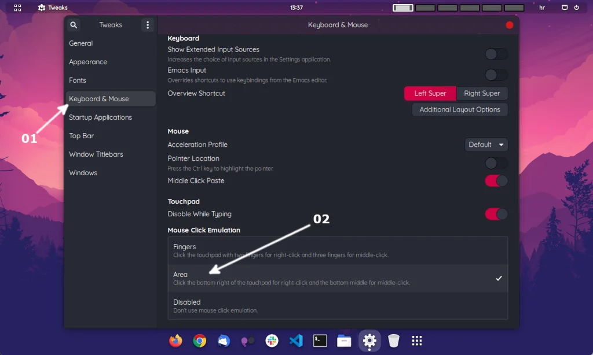Viewport: 593px width, 355px height.
Task: Select Right Super as Overview Shortcut
Action: pyautogui.click(x=482, y=93)
